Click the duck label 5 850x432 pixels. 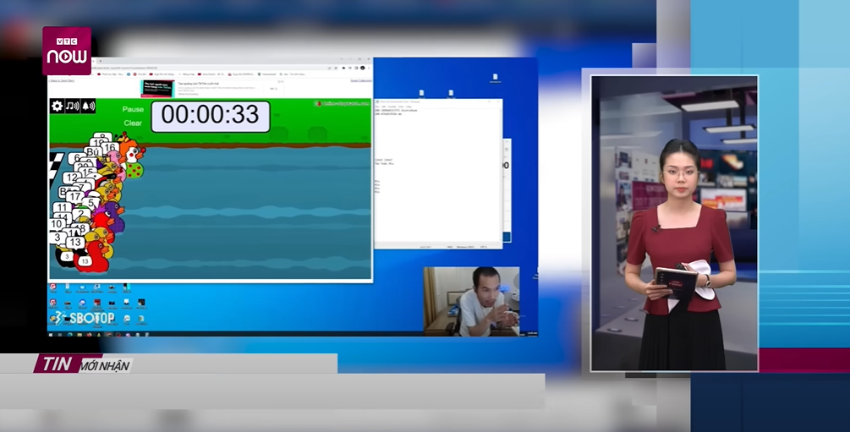(90, 204)
